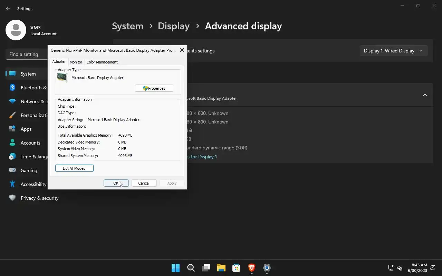Click the Apply button in dialog
Image resolution: width=442 pixels, height=276 pixels.
point(172,183)
